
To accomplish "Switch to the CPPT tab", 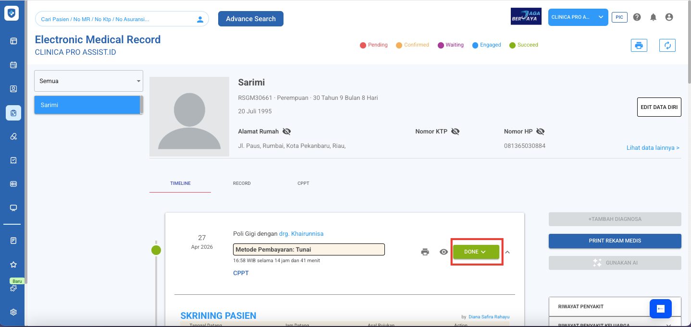I will [303, 183].
